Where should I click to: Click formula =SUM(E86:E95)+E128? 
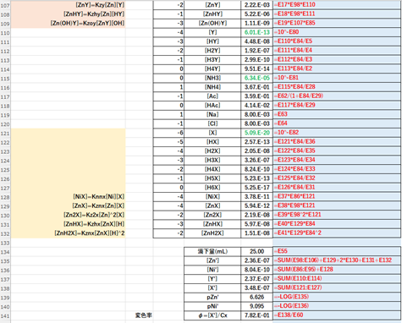point(337,270)
